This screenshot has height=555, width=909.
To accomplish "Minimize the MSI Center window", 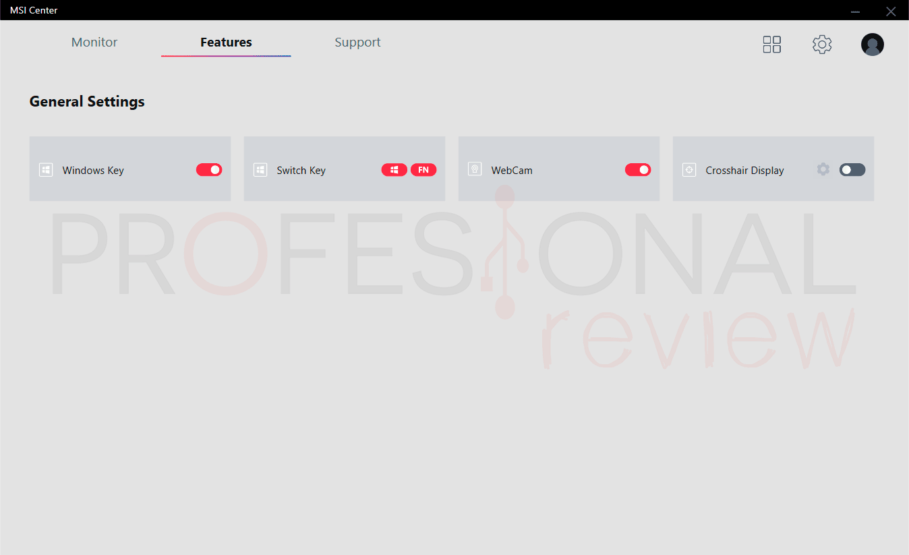I will (855, 11).
